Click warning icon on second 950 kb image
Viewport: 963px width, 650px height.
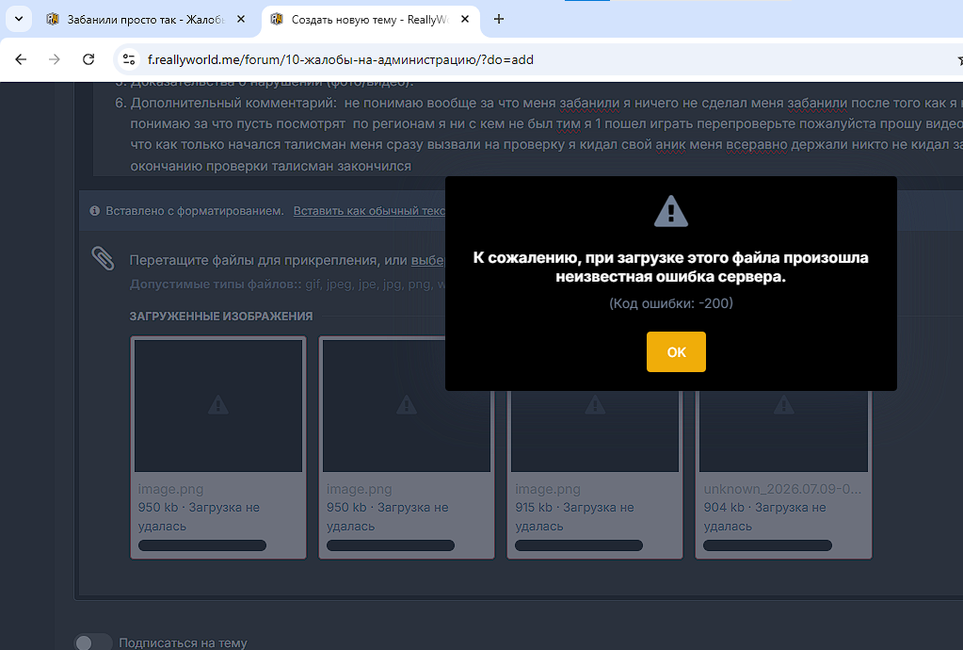pos(407,405)
